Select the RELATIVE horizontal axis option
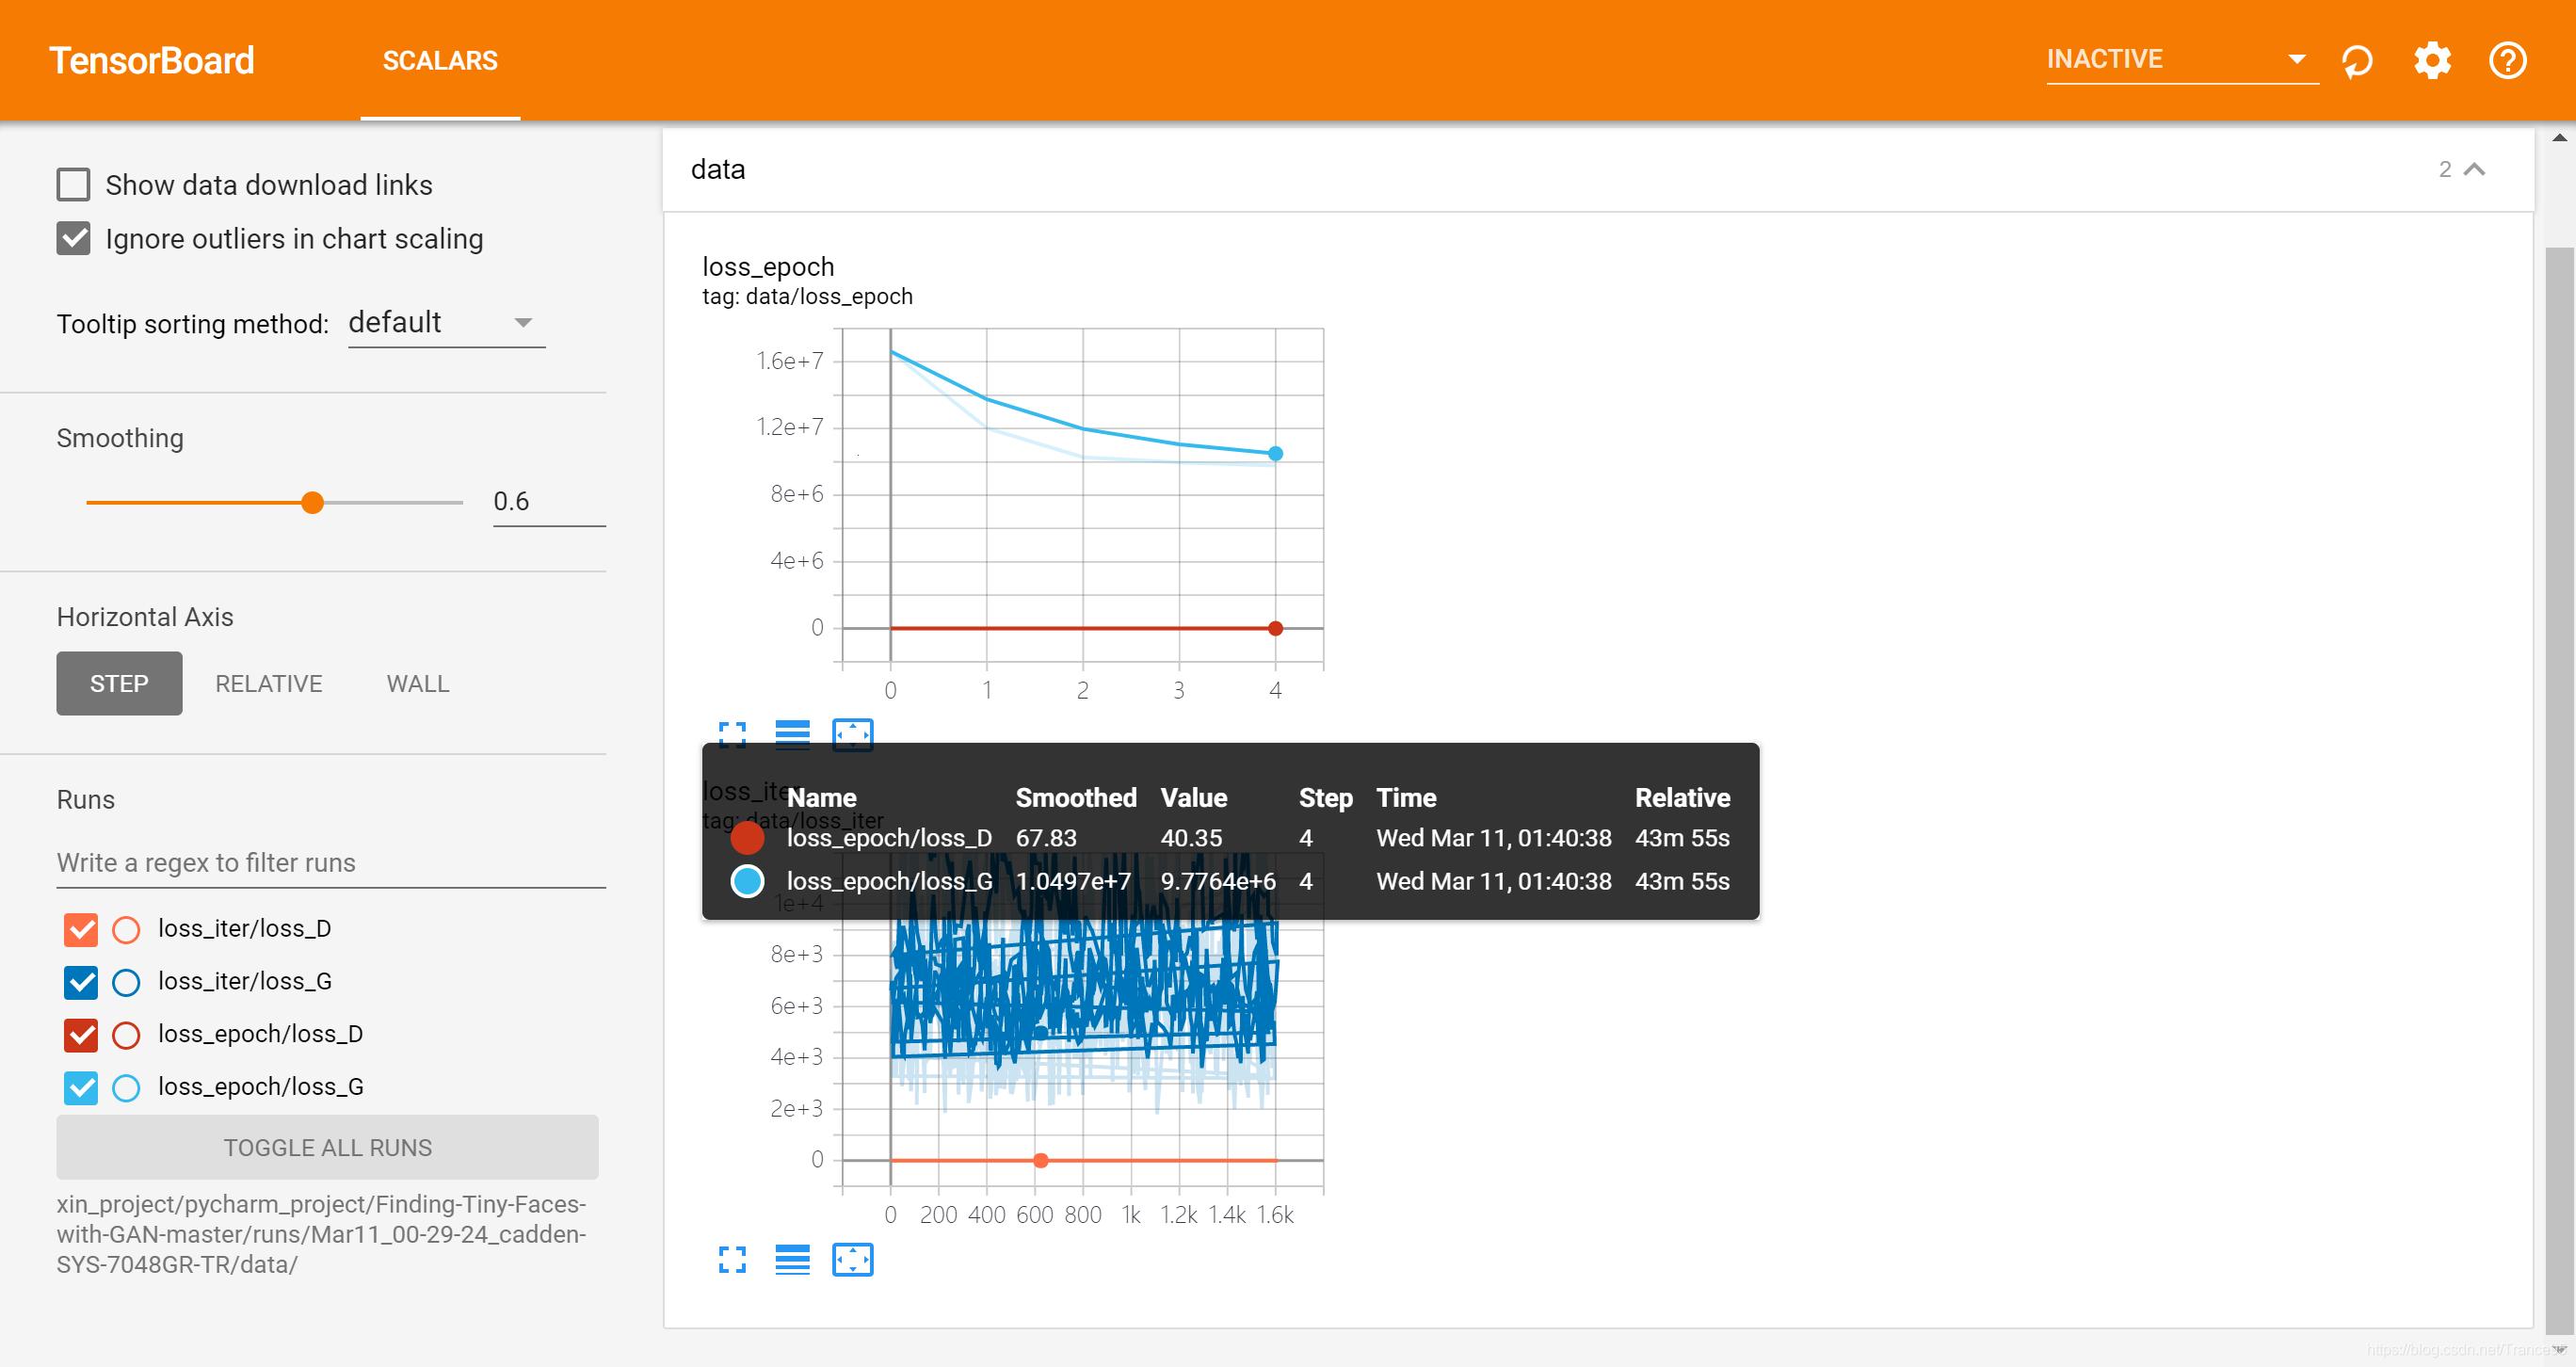This screenshot has width=2576, height=1367. pyautogui.click(x=267, y=682)
